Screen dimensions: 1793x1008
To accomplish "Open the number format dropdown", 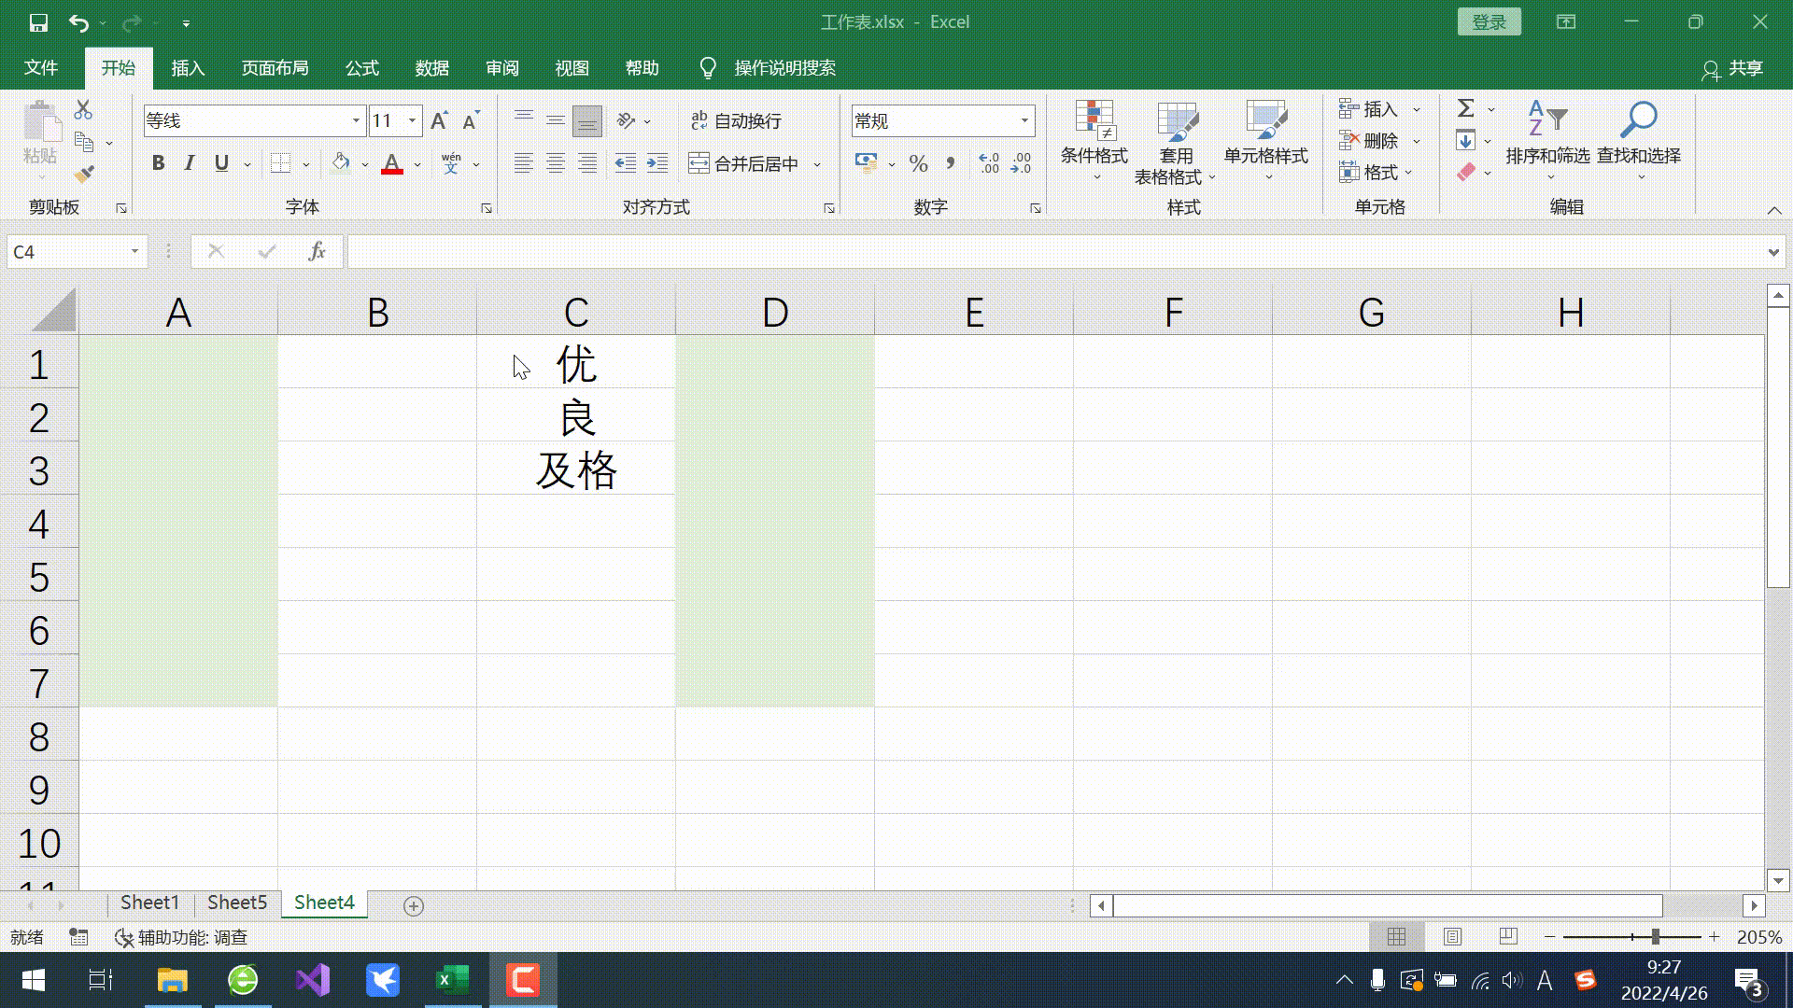I will [x=1024, y=119].
